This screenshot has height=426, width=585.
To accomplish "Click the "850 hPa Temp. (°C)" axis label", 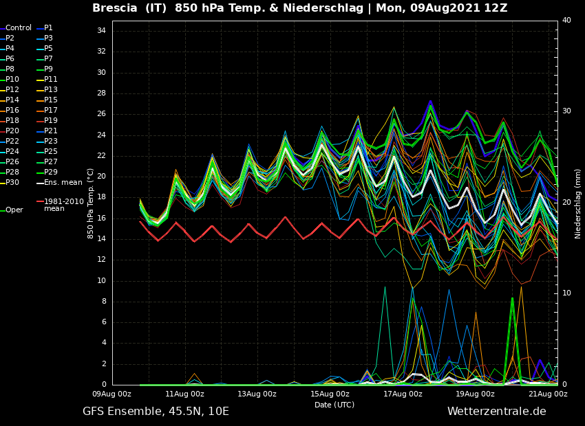I will [91, 203].
